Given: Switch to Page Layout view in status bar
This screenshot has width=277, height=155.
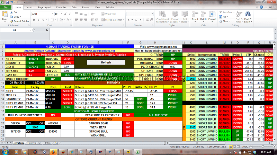Looking at the screenshot, I should pyautogui.click(x=234, y=147).
